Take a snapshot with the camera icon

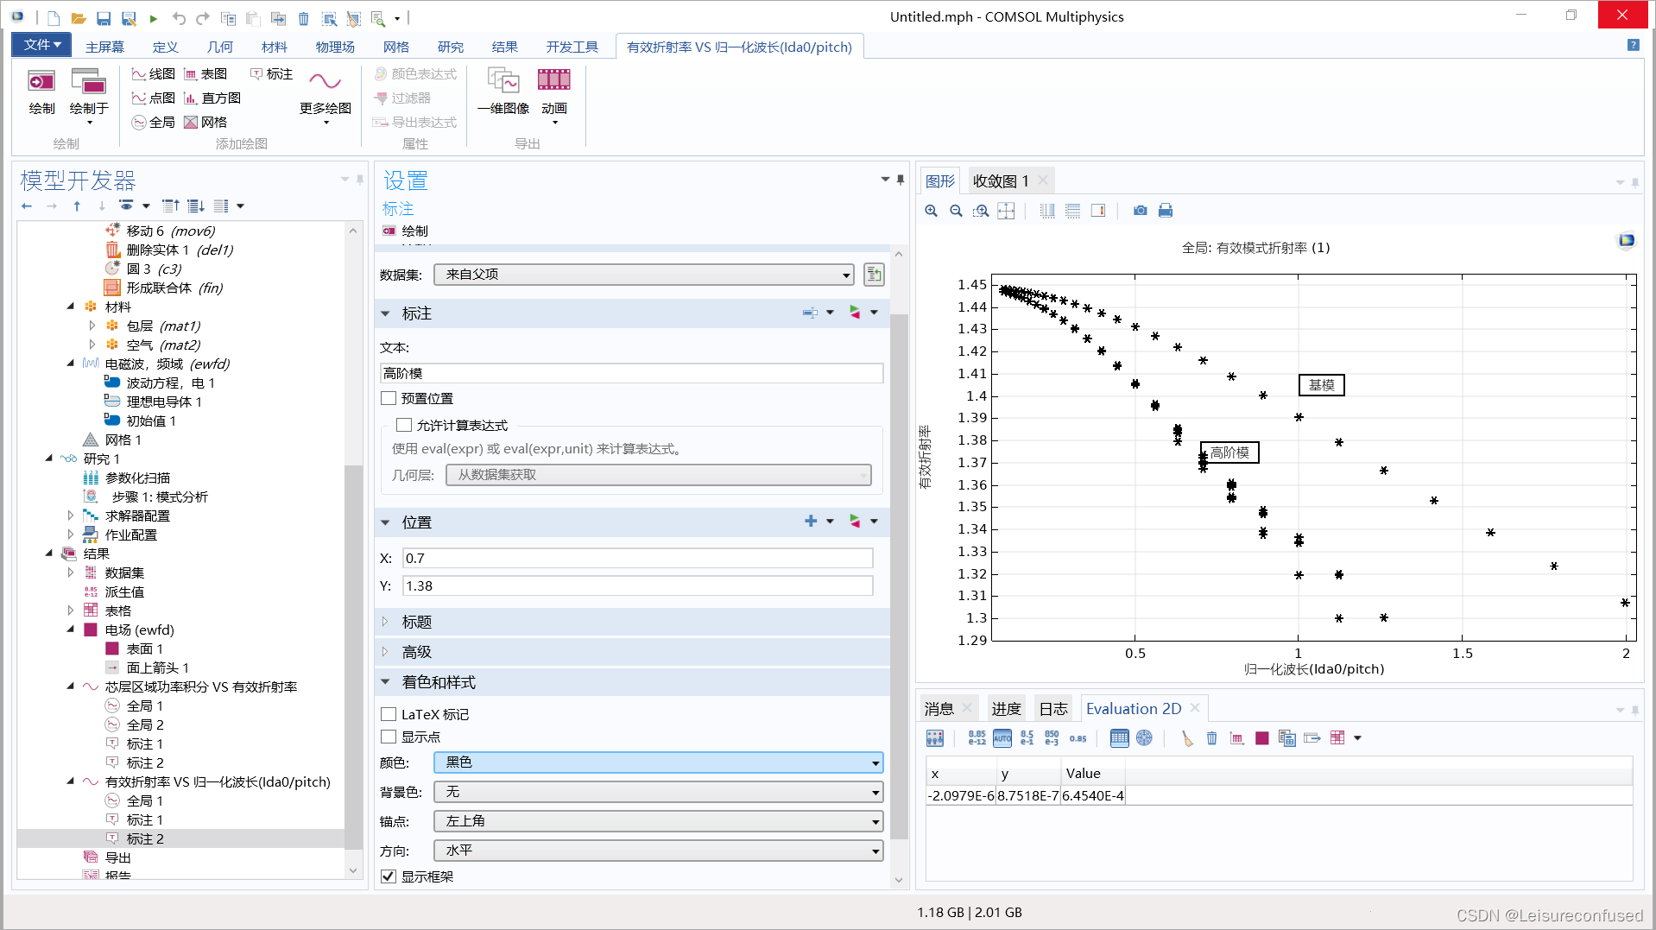1141,211
